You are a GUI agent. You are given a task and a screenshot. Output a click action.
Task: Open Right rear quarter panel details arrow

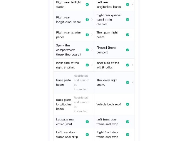[x=92, y=35]
